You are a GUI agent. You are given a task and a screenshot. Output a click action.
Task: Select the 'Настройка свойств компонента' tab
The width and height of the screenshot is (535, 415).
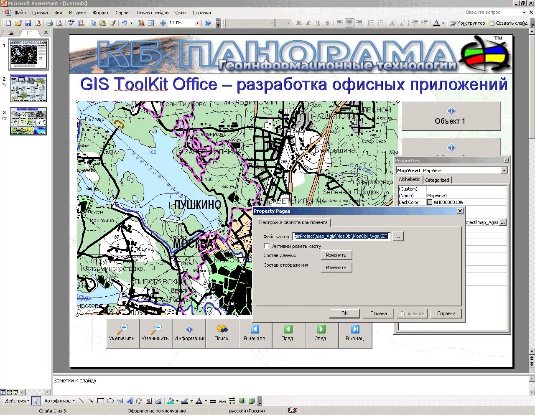coord(293,222)
